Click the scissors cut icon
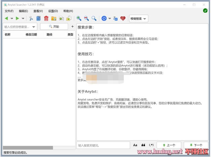This screenshot has height=157, width=211. tap(31, 18)
